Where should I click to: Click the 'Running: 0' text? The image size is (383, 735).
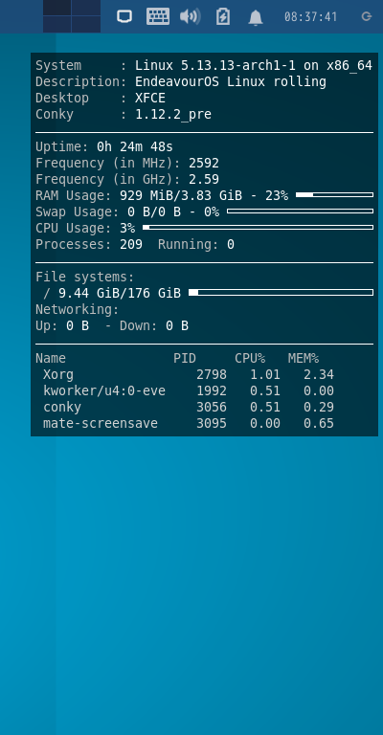tap(196, 245)
